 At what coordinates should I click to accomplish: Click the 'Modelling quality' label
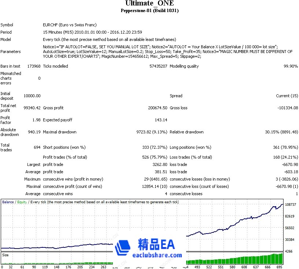pos(184,66)
